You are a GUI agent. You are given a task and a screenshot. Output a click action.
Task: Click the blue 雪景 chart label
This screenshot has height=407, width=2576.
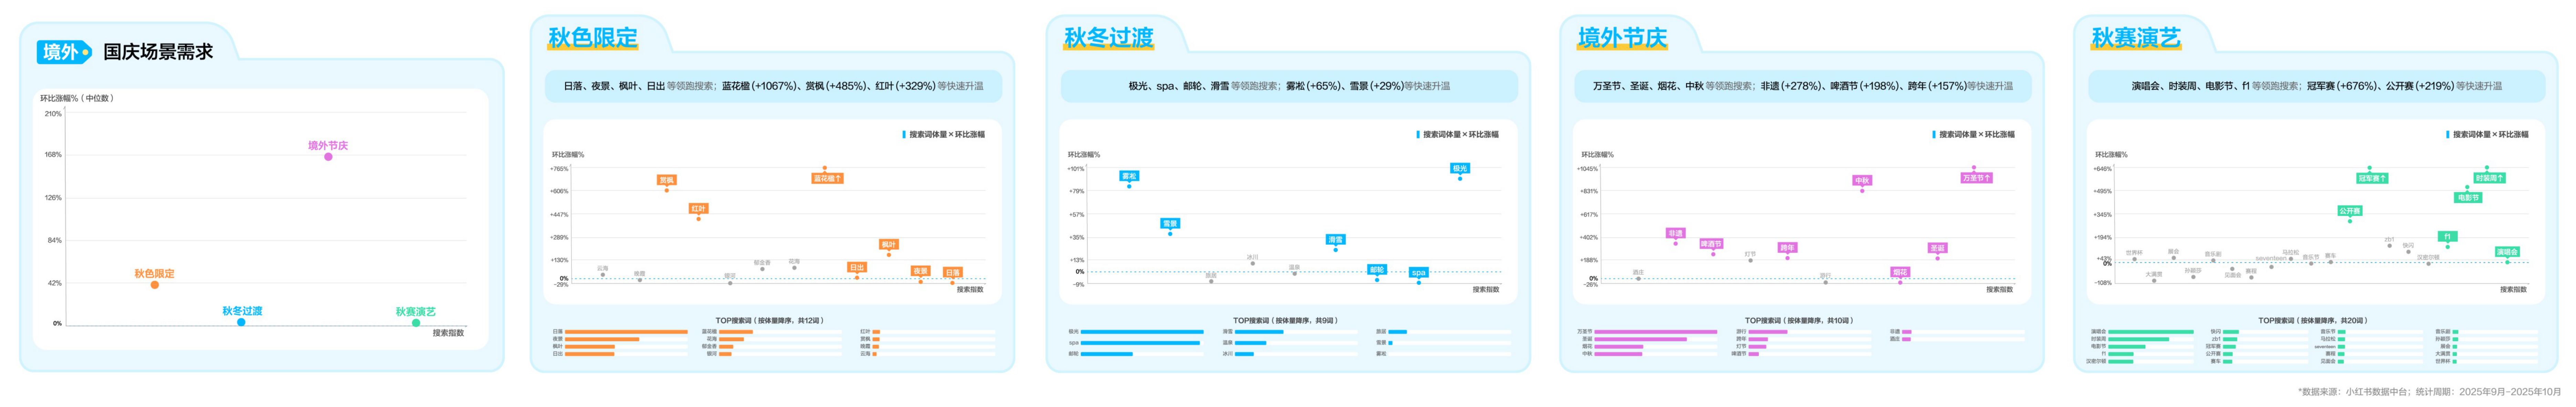tap(1170, 223)
